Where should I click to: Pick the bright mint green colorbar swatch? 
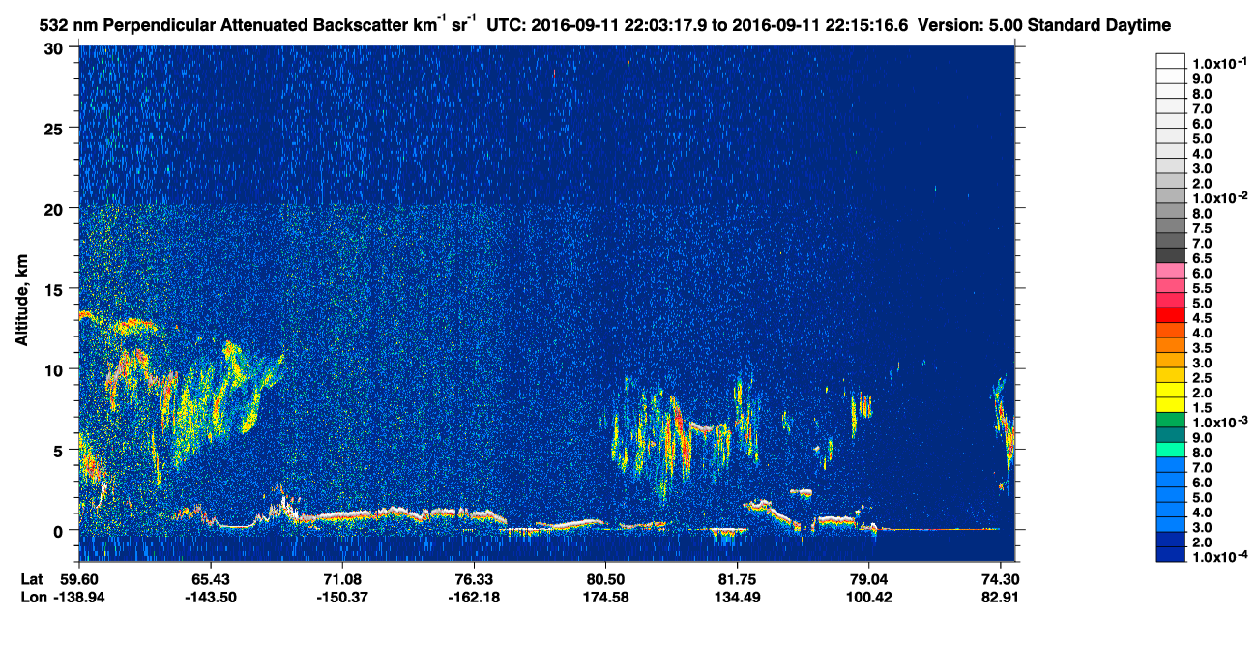point(1171,451)
